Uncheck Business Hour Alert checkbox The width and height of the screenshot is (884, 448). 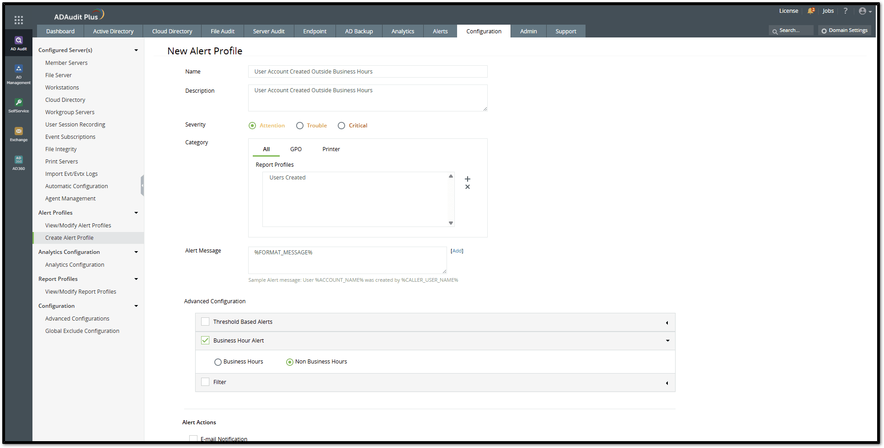point(205,340)
